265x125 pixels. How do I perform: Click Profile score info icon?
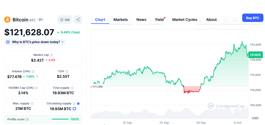pyautogui.click(x=27, y=119)
